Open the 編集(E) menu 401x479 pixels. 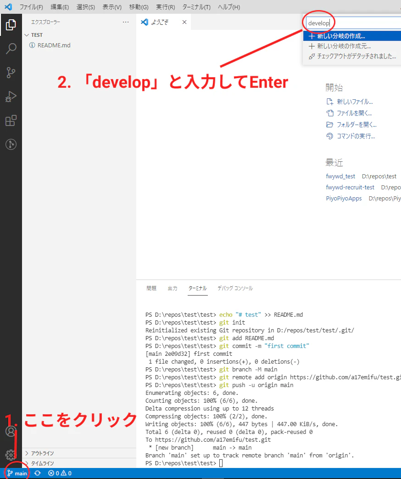(60, 7)
